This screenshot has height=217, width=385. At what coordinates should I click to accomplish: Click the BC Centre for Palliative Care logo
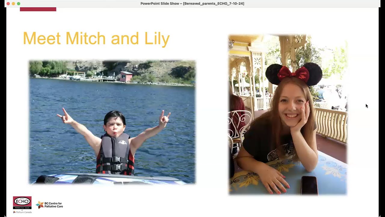[49, 205]
